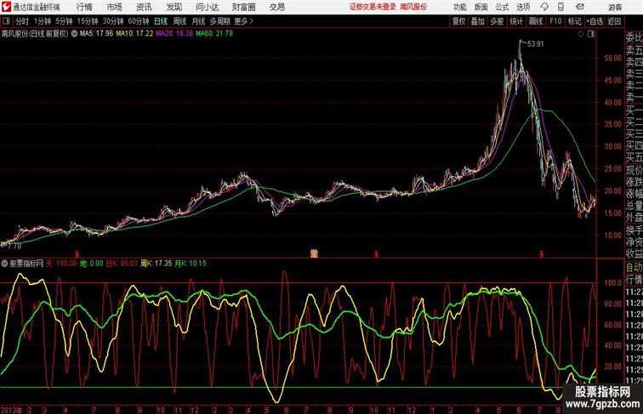Expand the 股票指标网 indicator dropdown arrow
The height and width of the screenshot is (414, 643).
click(x=4, y=264)
